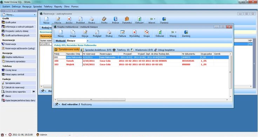Switch to Wiadomości (0/0) tab

(142, 50)
